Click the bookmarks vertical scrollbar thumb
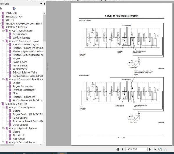Screen dimensions: 174x154 pyautogui.click(x=44, y=28)
